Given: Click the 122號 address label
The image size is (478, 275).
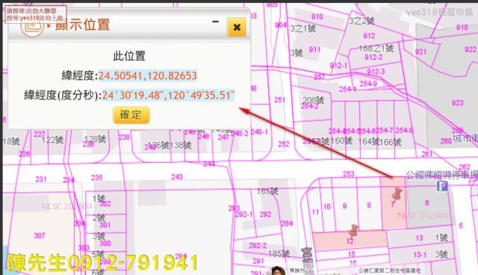Looking at the screenshot, I should click(x=53, y=140).
